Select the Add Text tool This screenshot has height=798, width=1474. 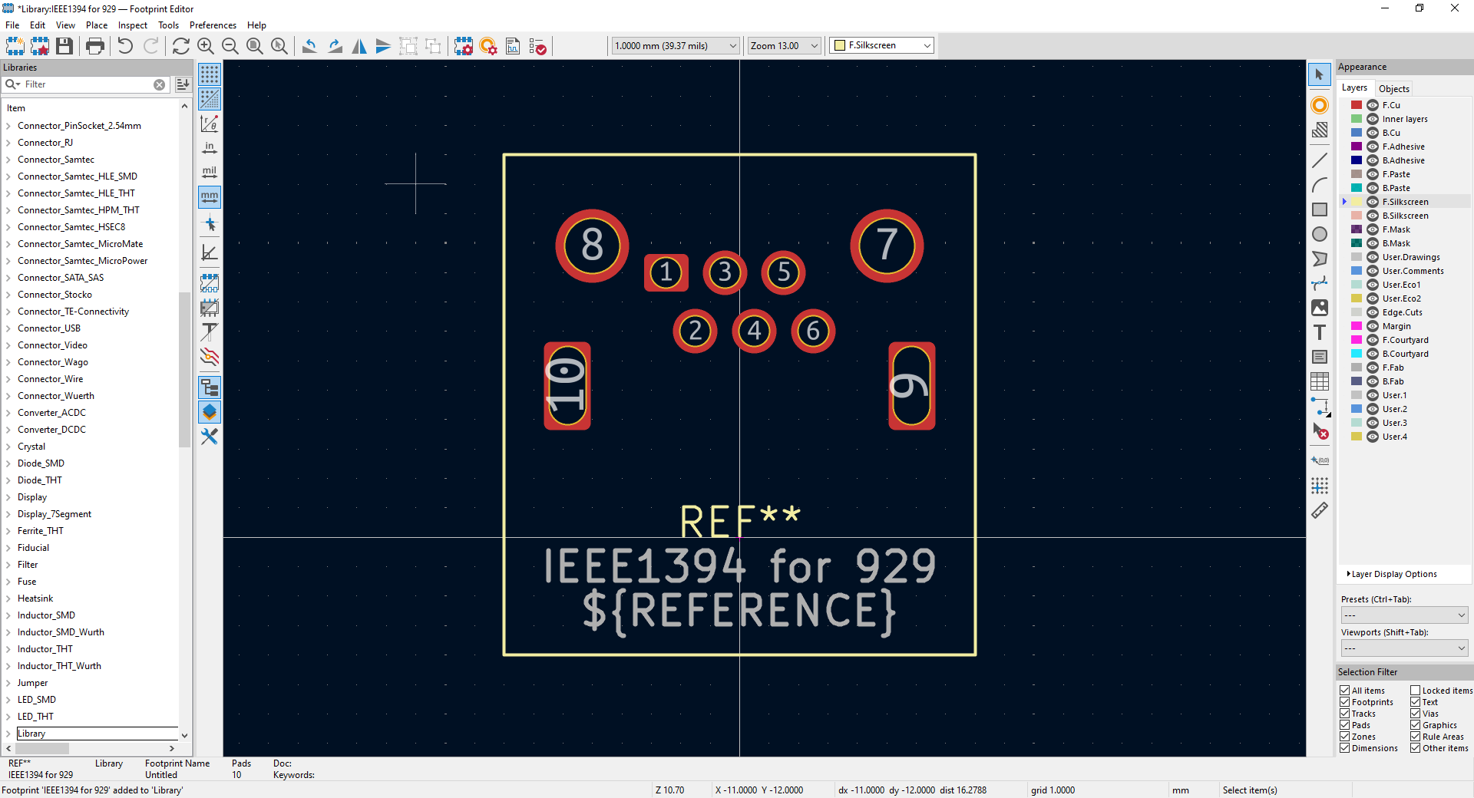tap(1319, 332)
